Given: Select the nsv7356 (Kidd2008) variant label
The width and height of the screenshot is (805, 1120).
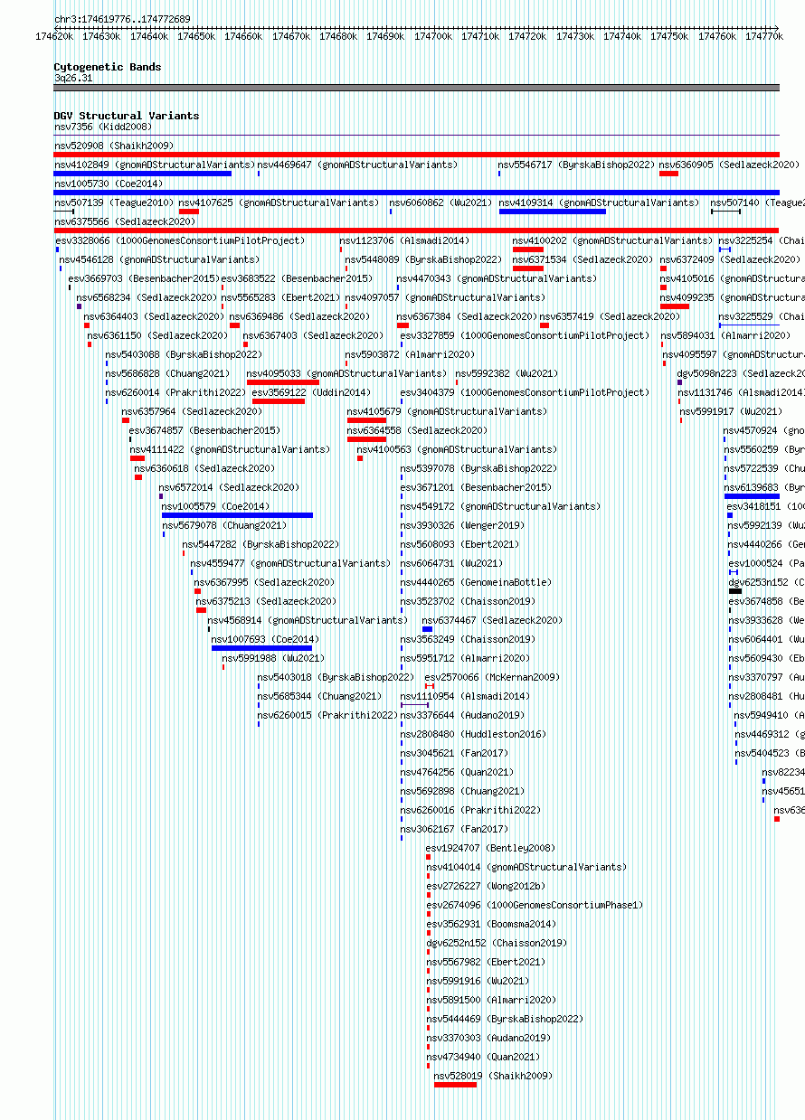Looking at the screenshot, I should pyautogui.click(x=103, y=127).
